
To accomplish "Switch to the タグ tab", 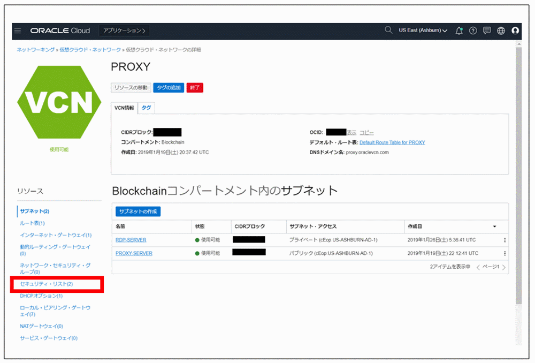I will pyautogui.click(x=146, y=107).
